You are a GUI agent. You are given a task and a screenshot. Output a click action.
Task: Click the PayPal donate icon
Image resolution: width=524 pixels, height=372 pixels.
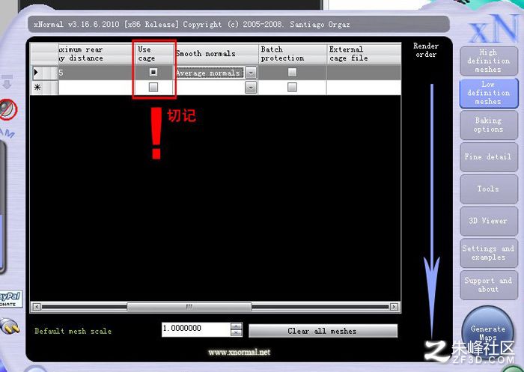point(10,299)
